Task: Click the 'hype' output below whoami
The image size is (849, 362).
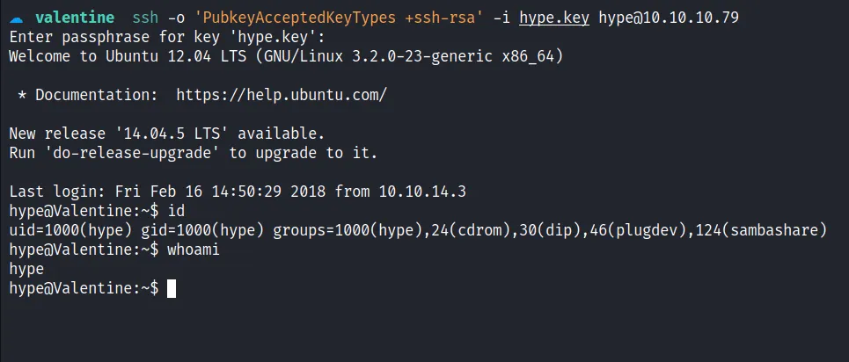Action: pos(26,269)
